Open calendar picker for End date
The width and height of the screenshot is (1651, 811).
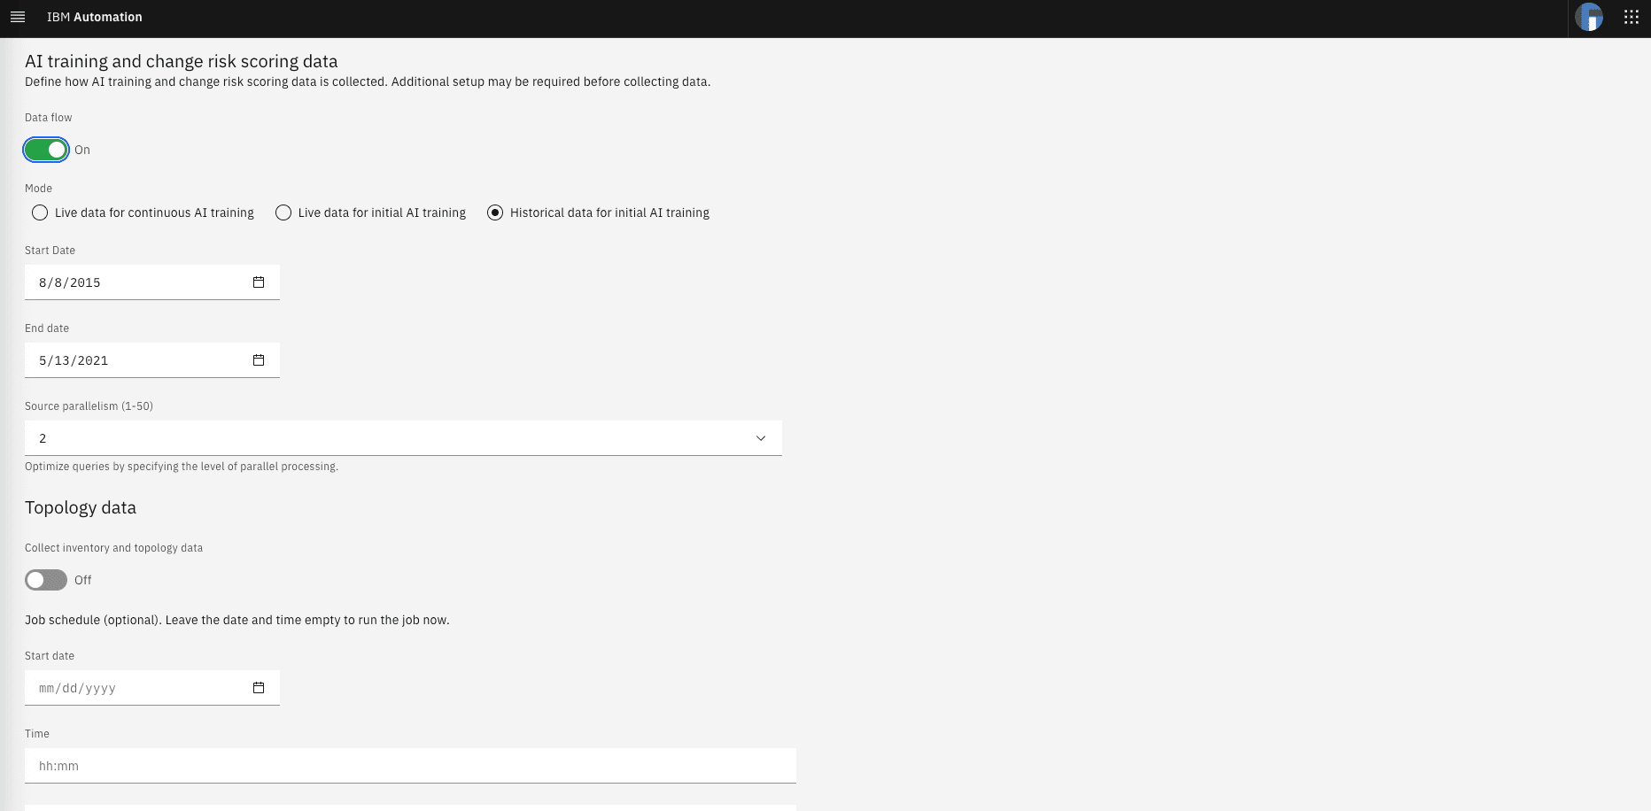point(259,360)
